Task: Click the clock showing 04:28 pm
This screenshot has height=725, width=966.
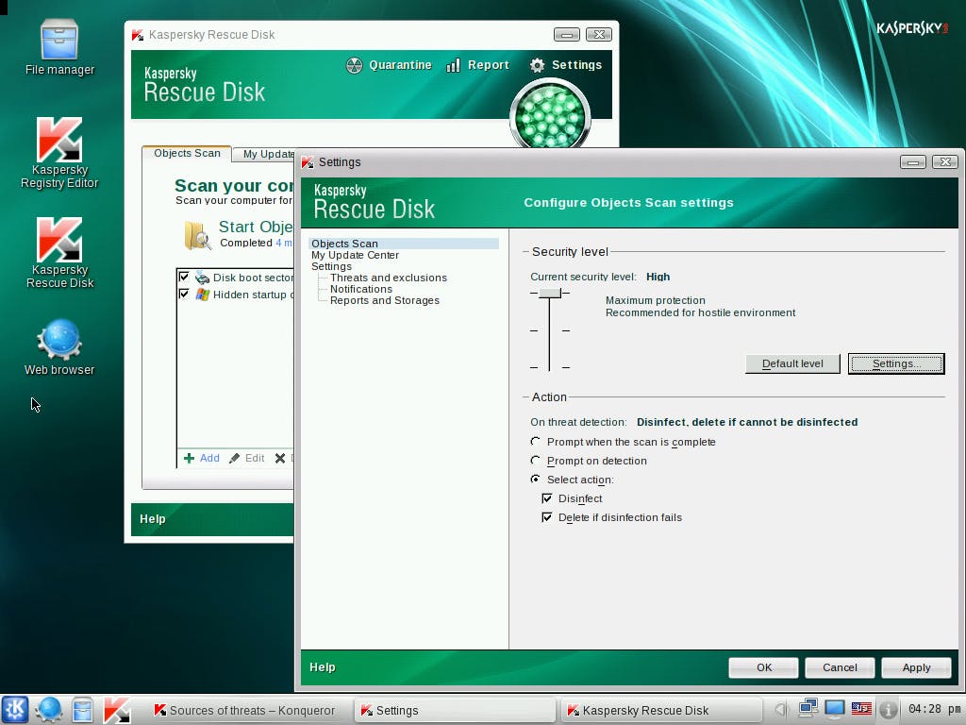Action: [x=934, y=709]
